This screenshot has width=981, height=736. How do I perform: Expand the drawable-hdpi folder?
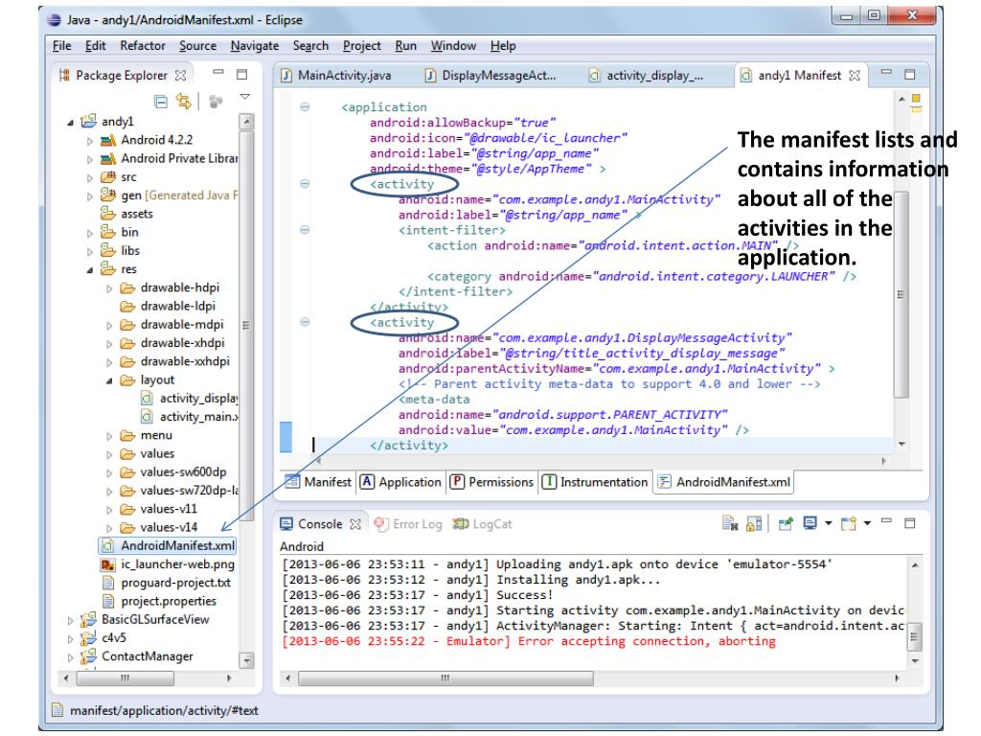109,289
